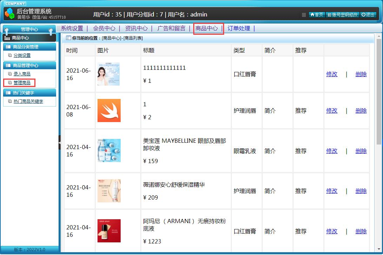Click 修改 for product 1111111111111

(x=332, y=74)
